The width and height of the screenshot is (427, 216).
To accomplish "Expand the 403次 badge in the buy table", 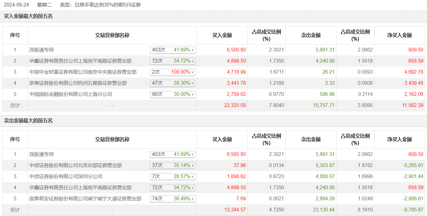I will [x=193, y=50].
